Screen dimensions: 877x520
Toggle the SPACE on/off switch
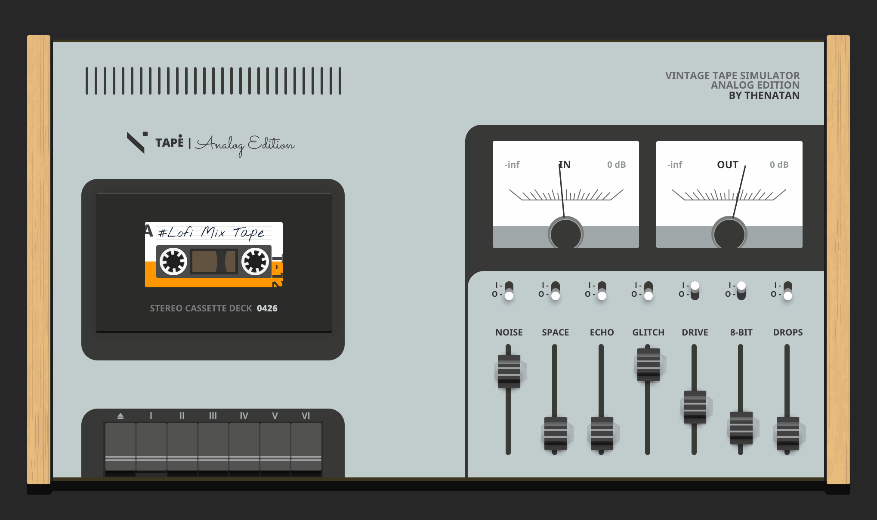coord(556,291)
